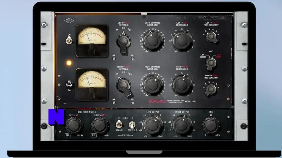Set the Left-Lat Time Constant selector
This screenshot has height=158, width=282.
tap(211, 37)
